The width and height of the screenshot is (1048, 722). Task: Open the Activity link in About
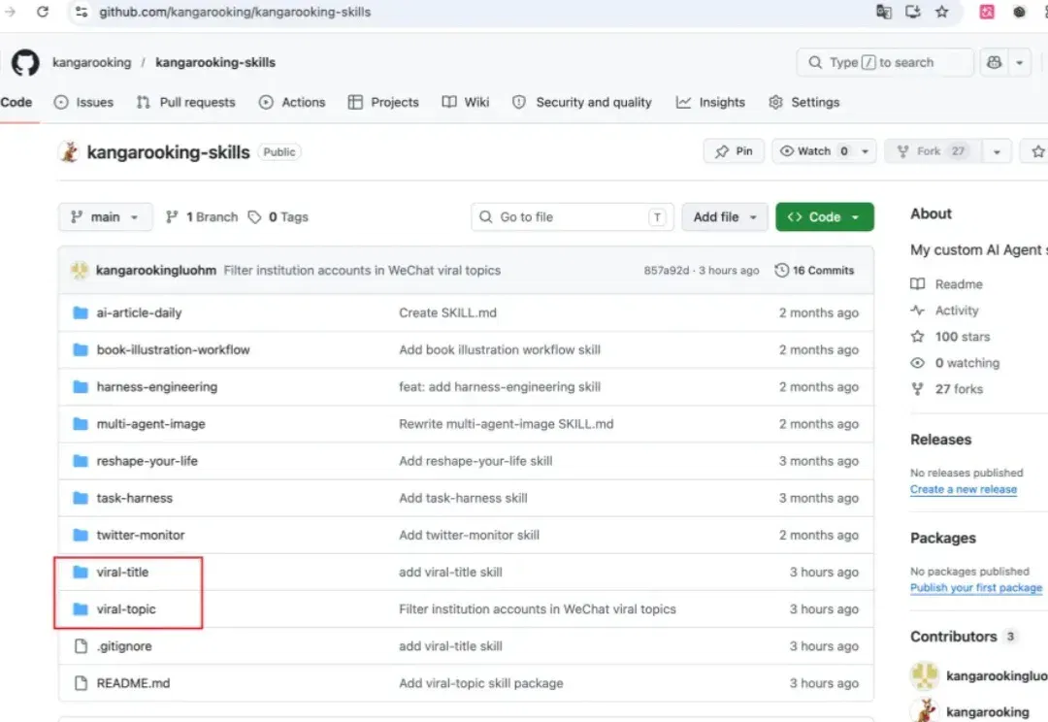[x=944, y=311]
